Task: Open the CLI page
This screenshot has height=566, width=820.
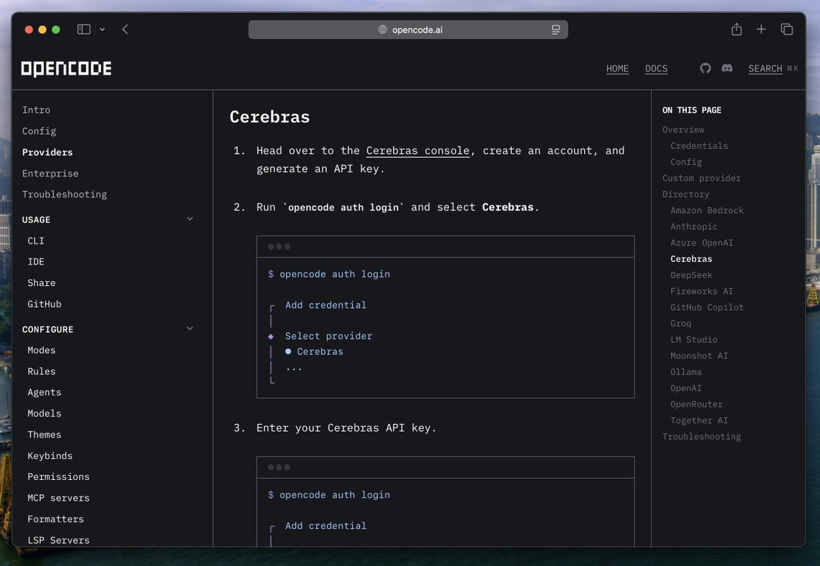Action: pos(36,241)
